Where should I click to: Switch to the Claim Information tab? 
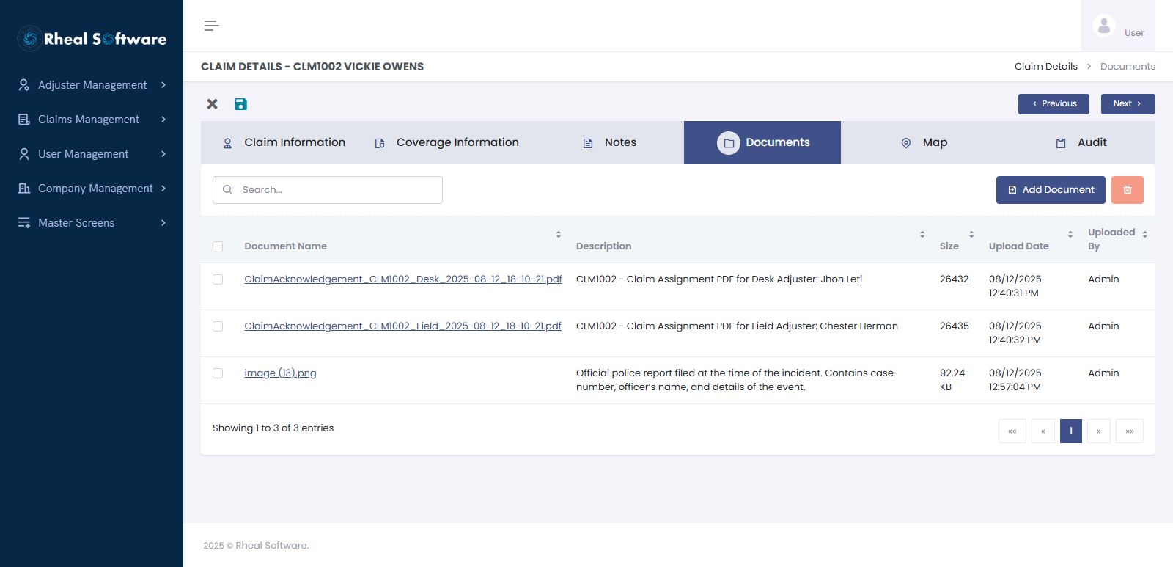284,143
